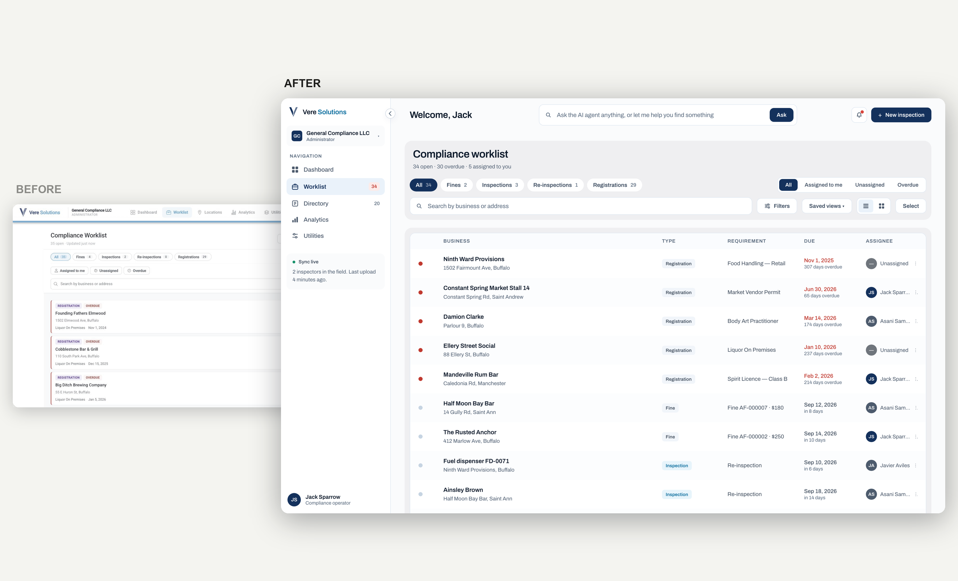The height and width of the screenshot is (581, 958).
Task: Switch to list view layout icon
Action: [866, 206]
